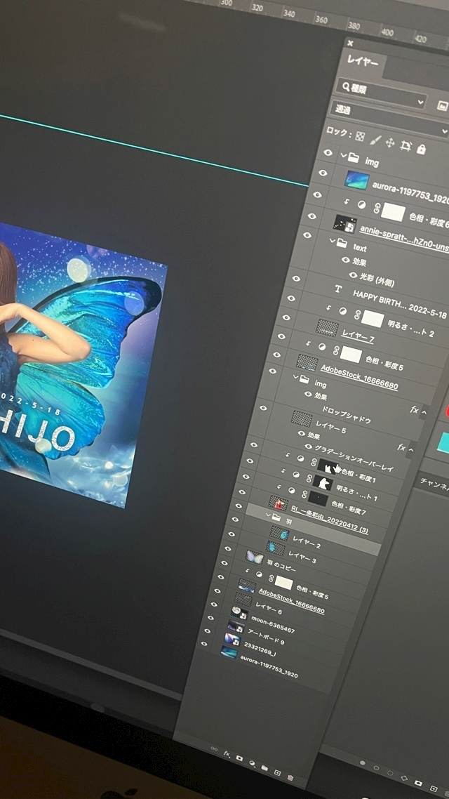Click the prevent artboard auto-nesting lock icon
Image resolution: width=449 pixels, height=799 pixels.
pyautogui.click(x=406, y=146)
